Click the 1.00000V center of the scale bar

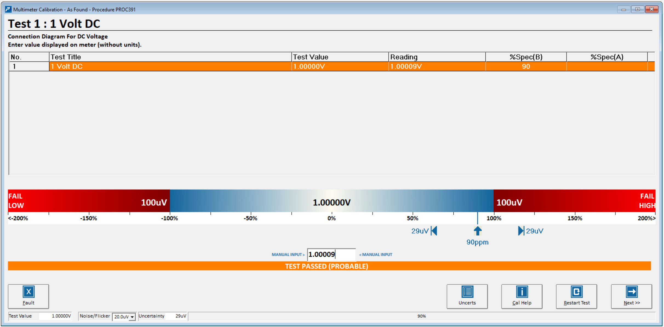click(x=331, y=202)
